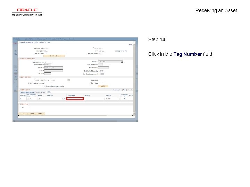Click the Fixed Asset lookup icon in row
Image resolution: width=250 pixels, height=187 pixels.
(x=125, y=99)
